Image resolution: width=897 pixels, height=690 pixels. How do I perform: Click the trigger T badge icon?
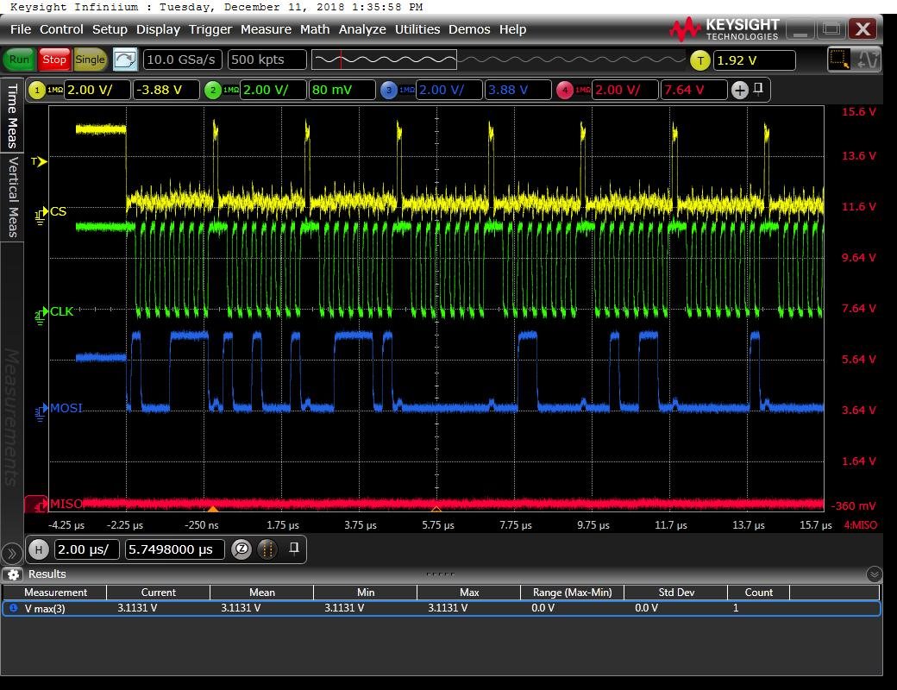(699, 60)
